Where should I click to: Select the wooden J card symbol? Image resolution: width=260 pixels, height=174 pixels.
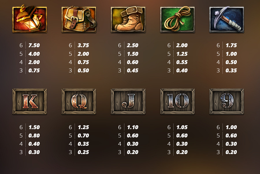point(128,101)
